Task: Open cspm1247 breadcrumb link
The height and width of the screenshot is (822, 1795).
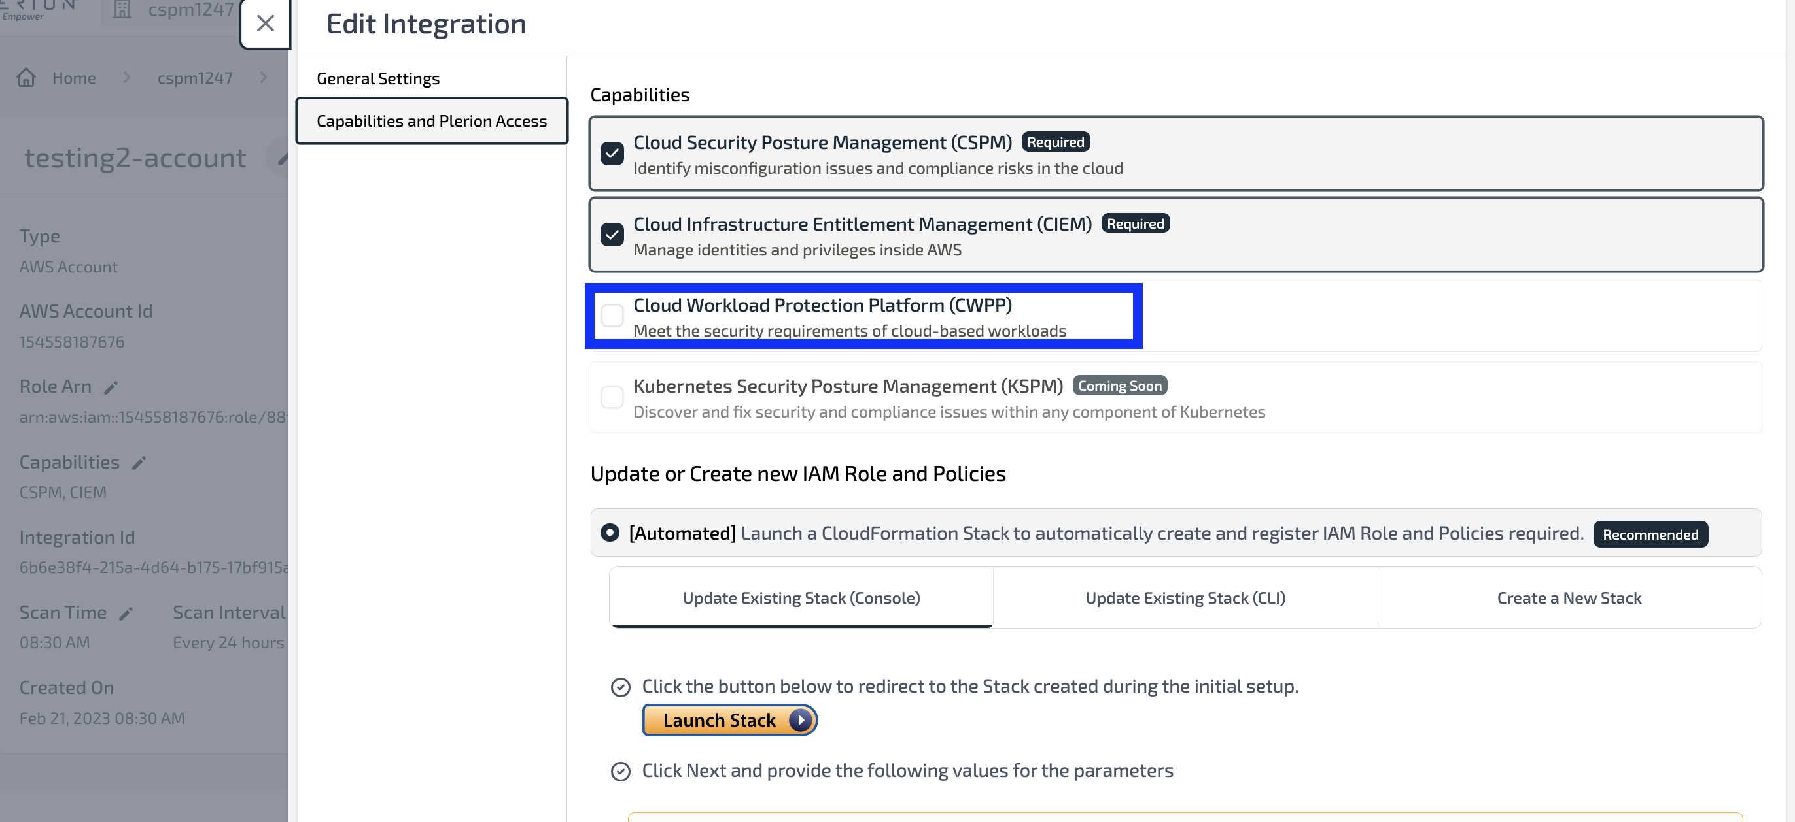Action: [x=195, y=78]
